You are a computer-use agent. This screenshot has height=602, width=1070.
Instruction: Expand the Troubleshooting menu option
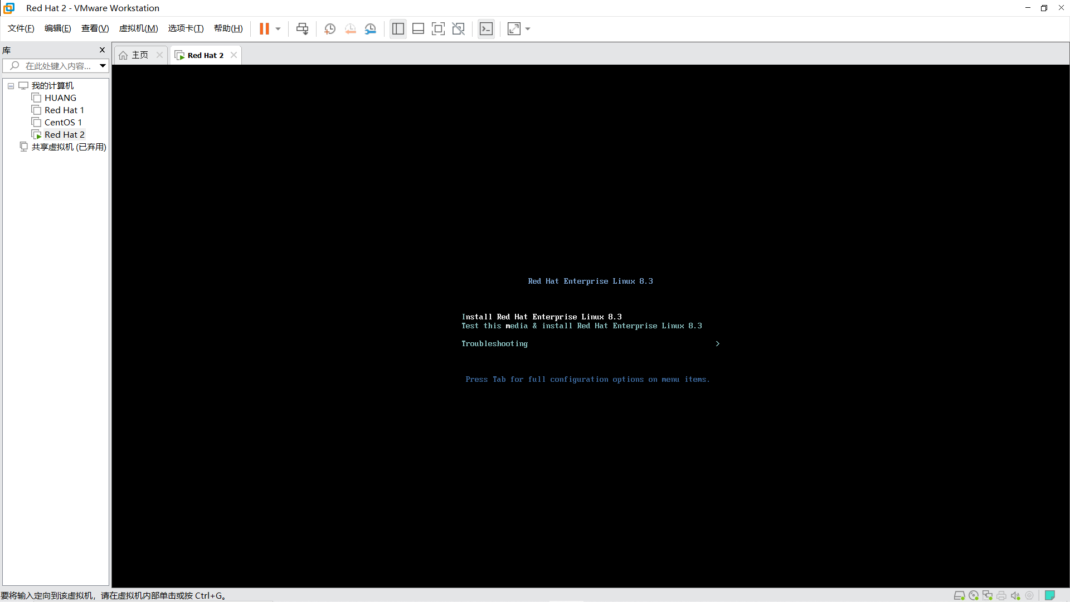pos(716,343)
